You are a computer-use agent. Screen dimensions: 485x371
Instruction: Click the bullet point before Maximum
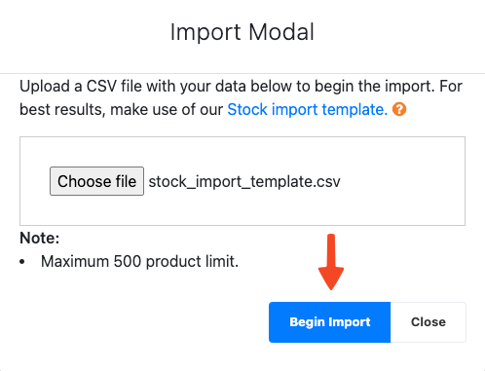(22, 262)
